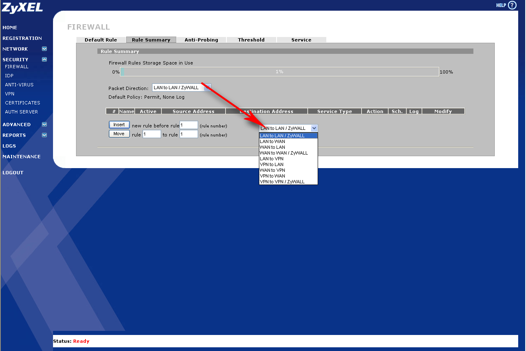Open the Help question mark icon
This screenshot has height=351, width=526.
pyautogui.click(x=512, y=5)
